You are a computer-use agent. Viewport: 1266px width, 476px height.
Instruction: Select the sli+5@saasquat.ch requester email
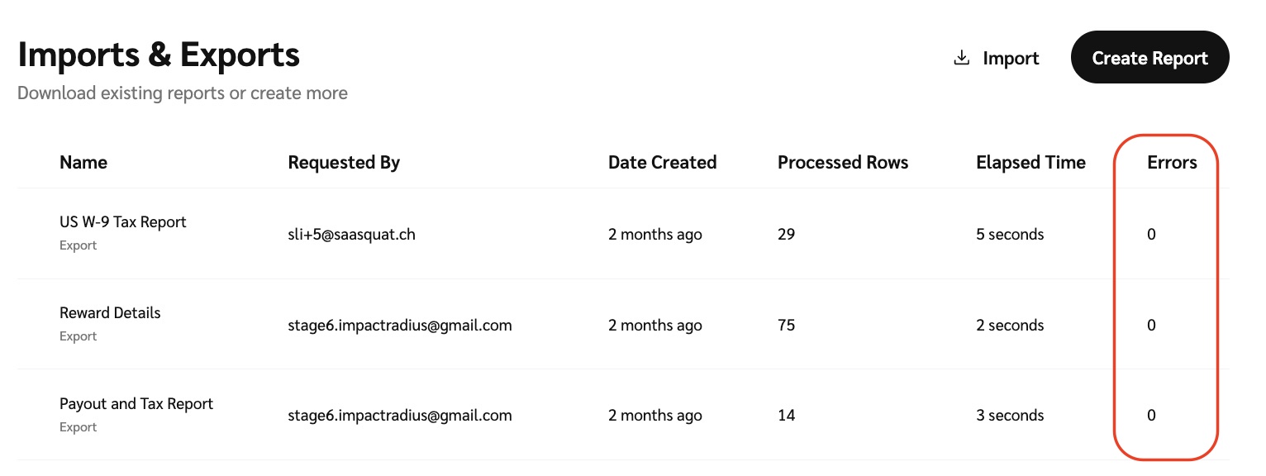351,235
